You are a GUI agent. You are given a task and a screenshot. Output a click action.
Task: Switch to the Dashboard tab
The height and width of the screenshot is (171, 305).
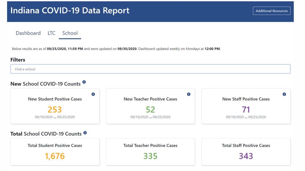(28, 33)
